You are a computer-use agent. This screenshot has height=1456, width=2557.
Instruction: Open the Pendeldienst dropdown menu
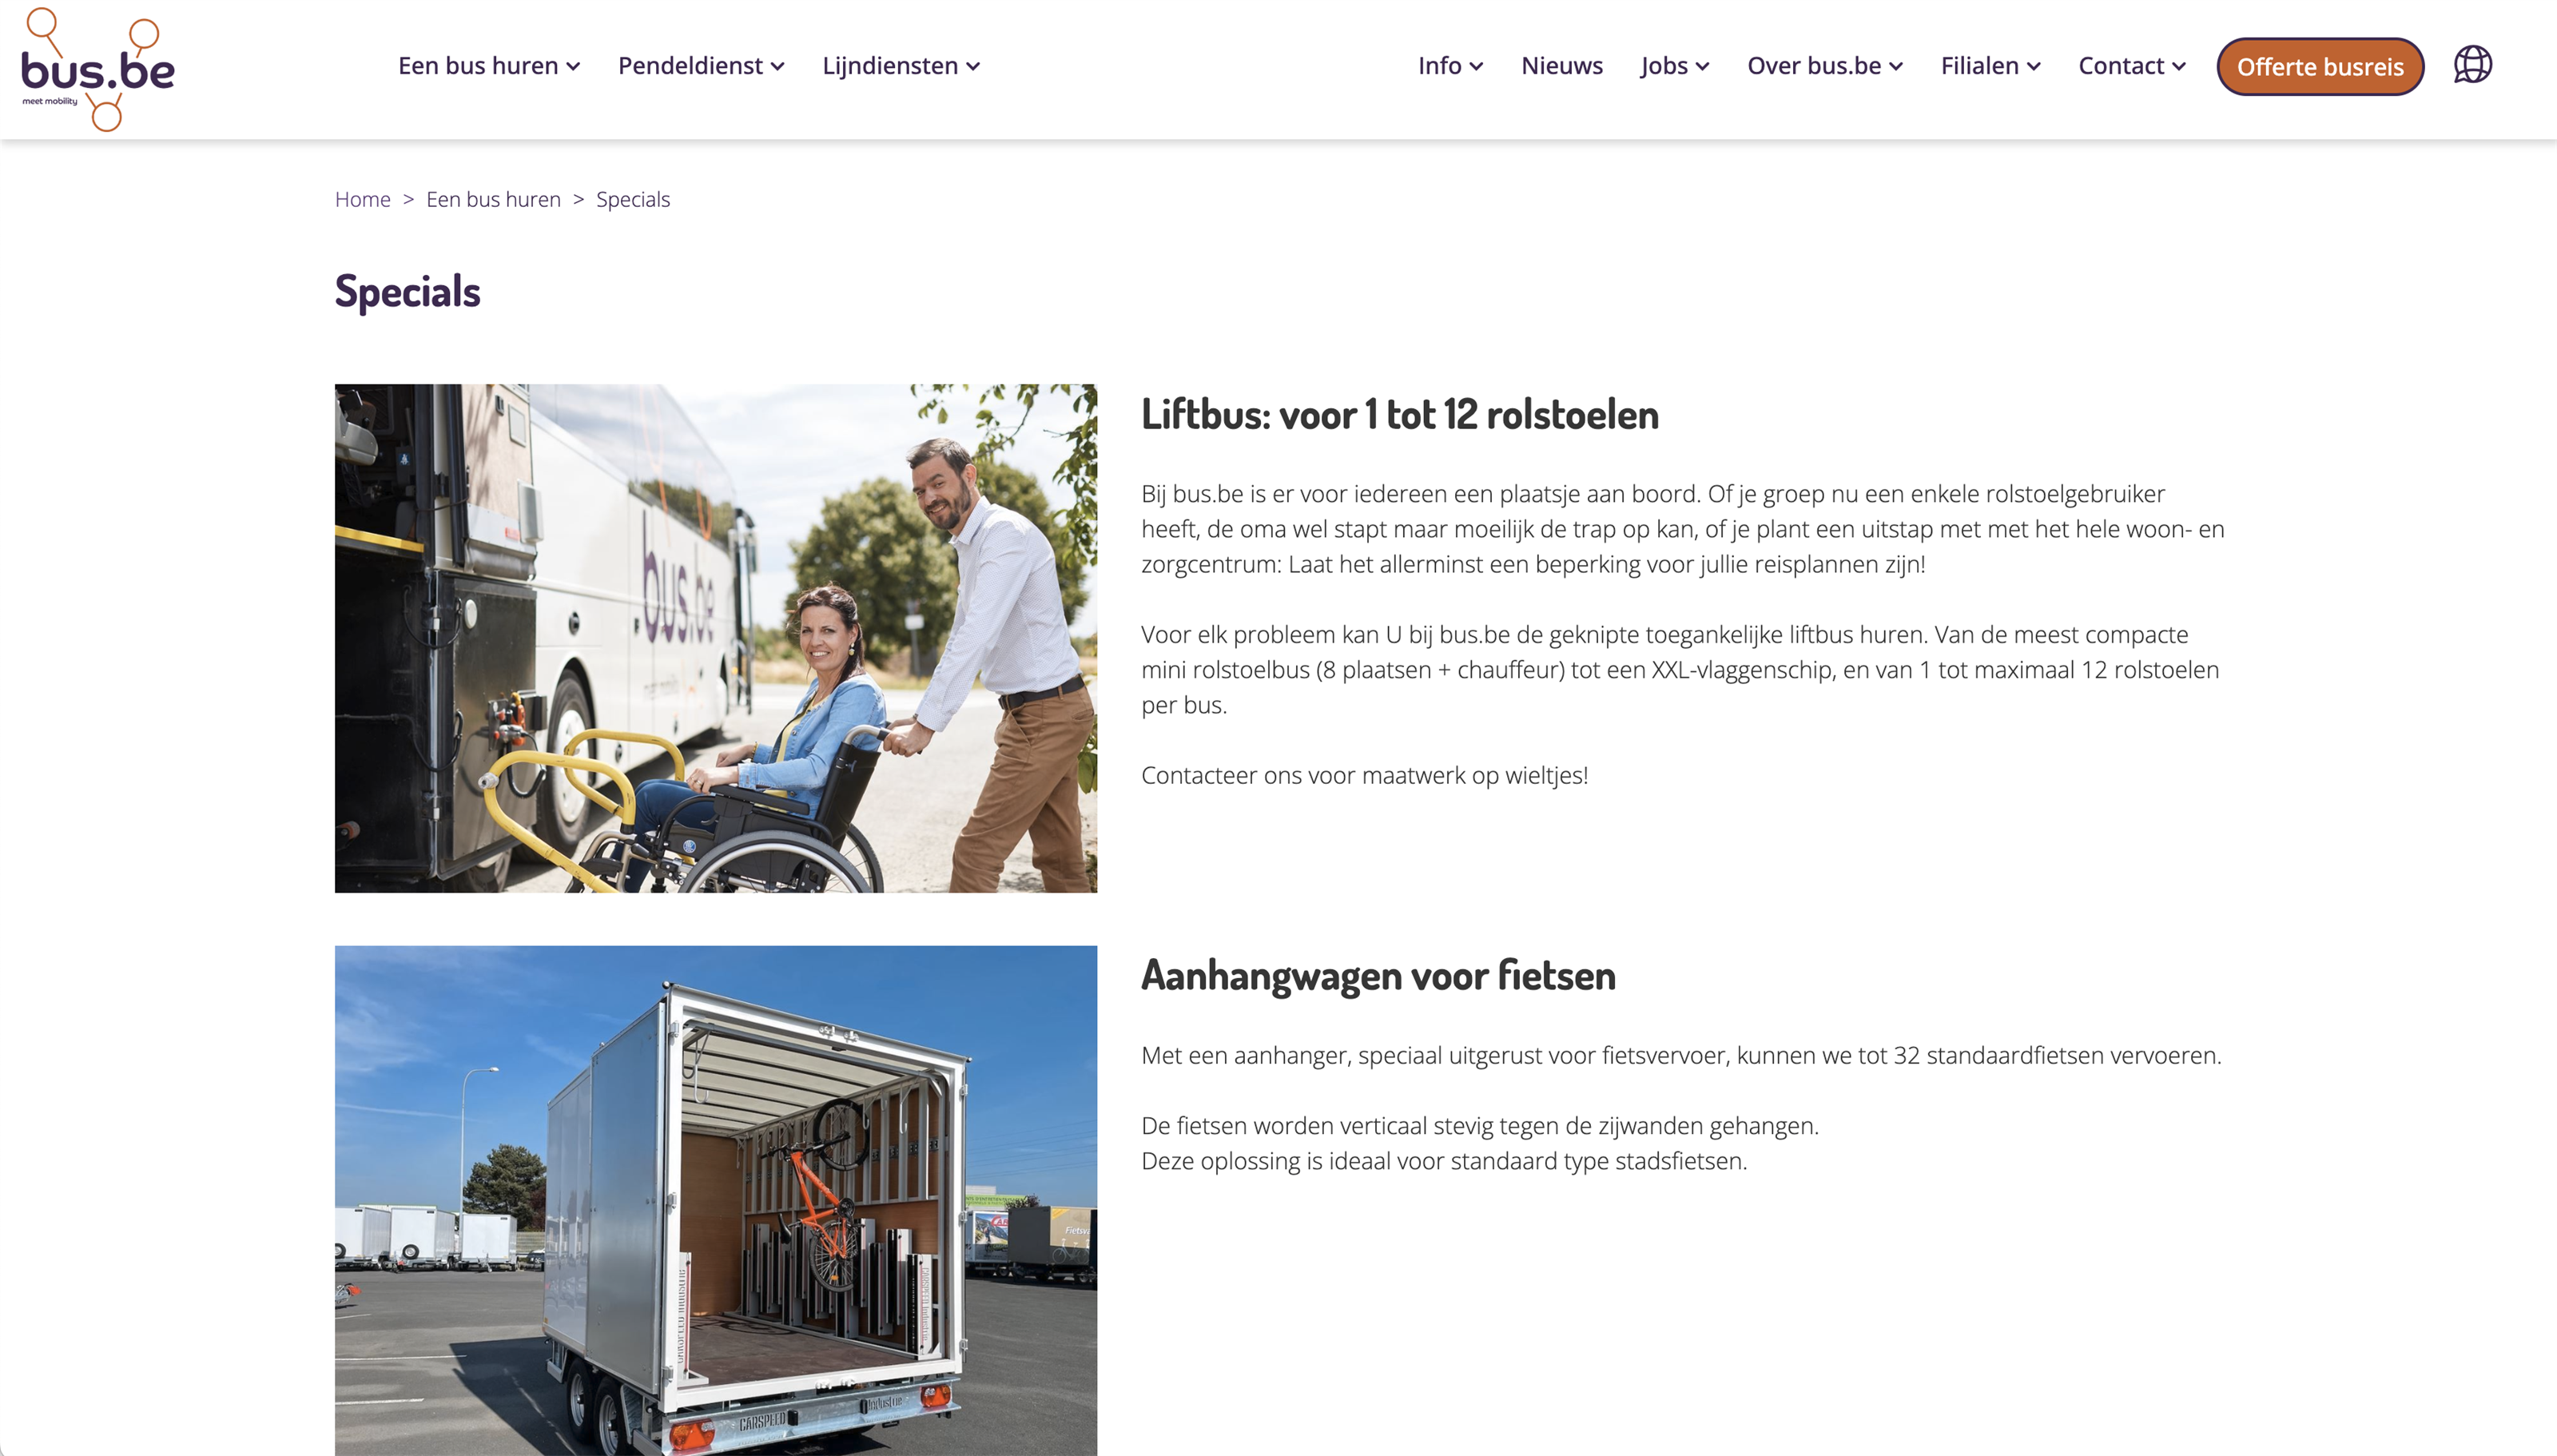[701, 66]
